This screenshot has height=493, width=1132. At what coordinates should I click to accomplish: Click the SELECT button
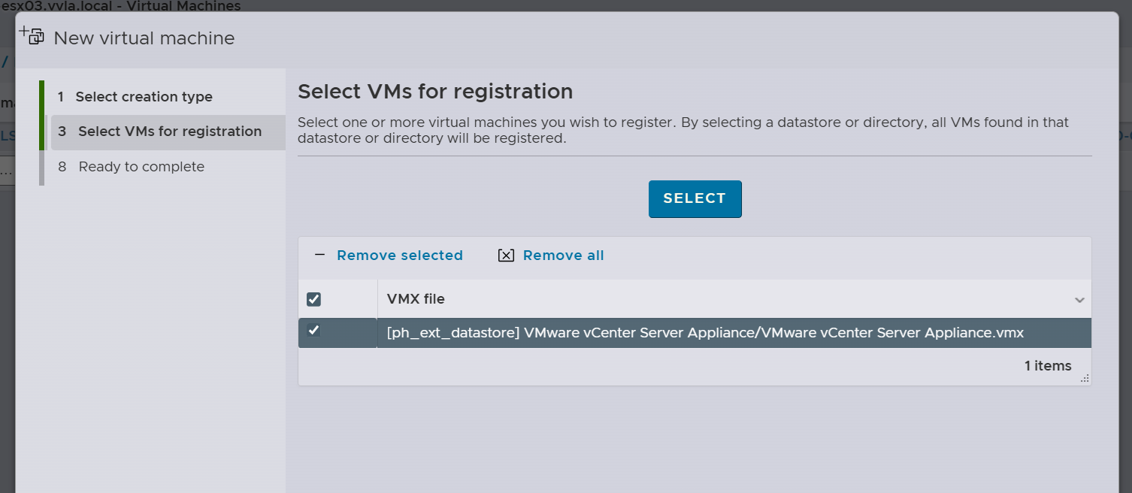695,198
